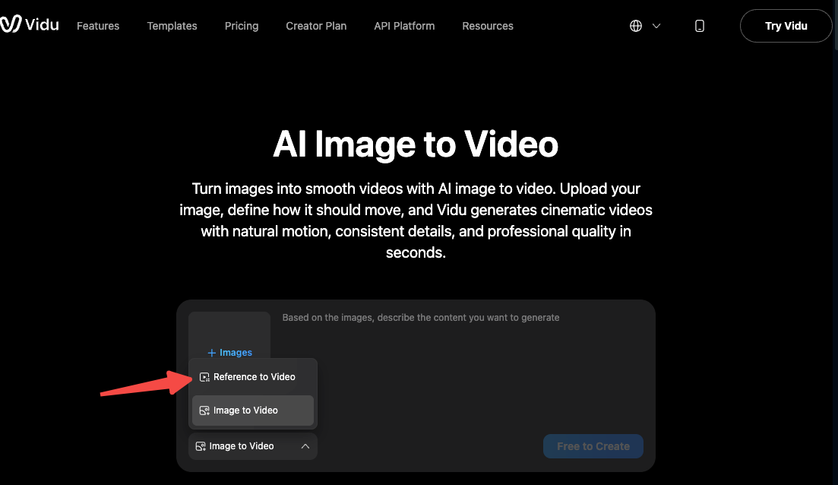
Task: Open the Features menu
Action: coord(98,26)
